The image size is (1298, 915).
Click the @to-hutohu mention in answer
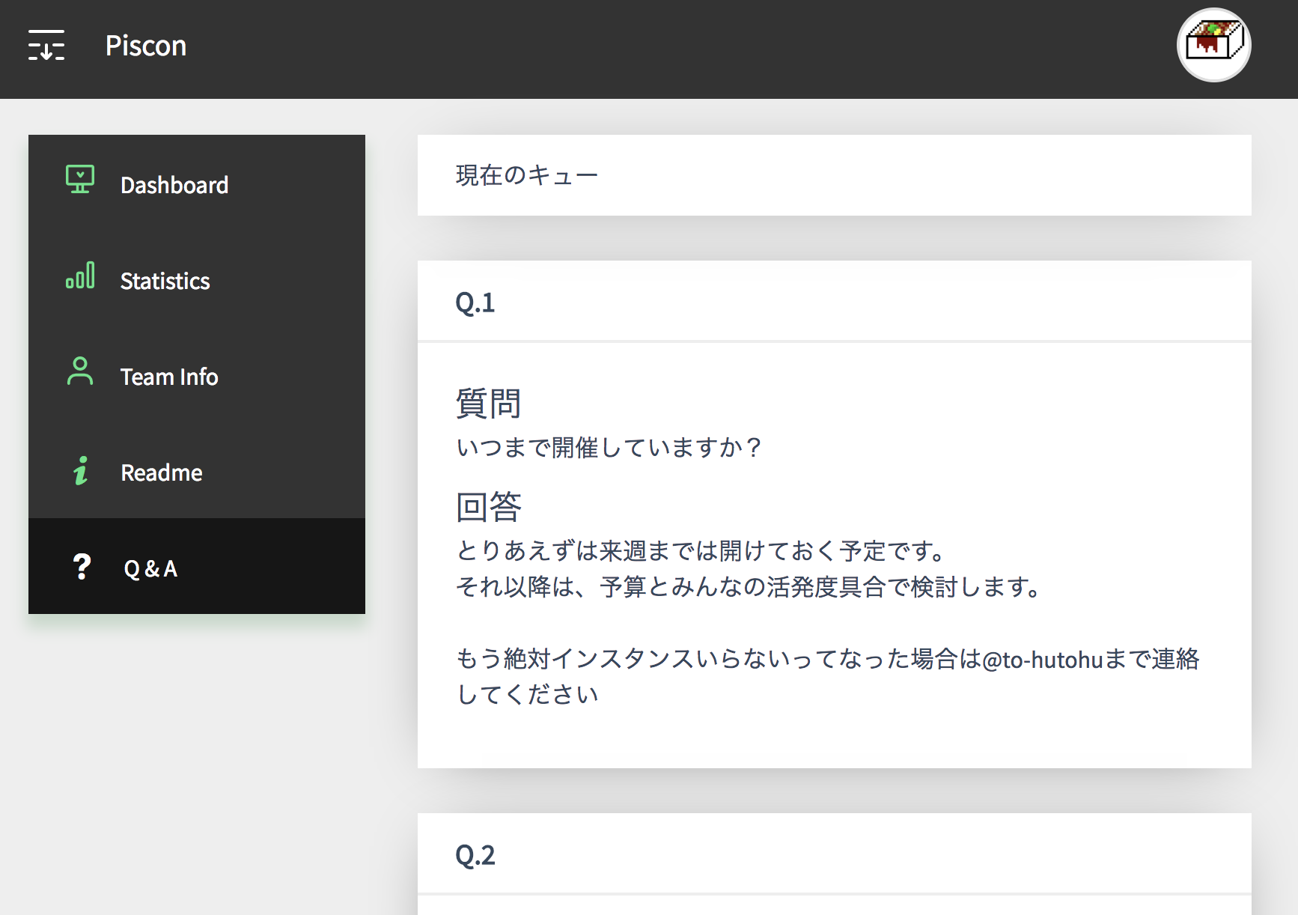pos(1042,660)
